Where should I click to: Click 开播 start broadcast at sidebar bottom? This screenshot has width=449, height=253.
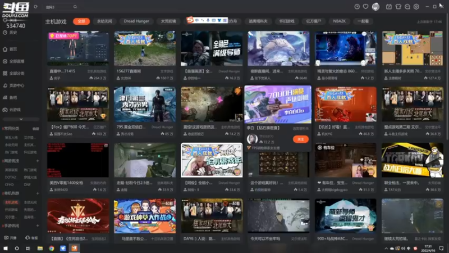(x=10, y=238)
